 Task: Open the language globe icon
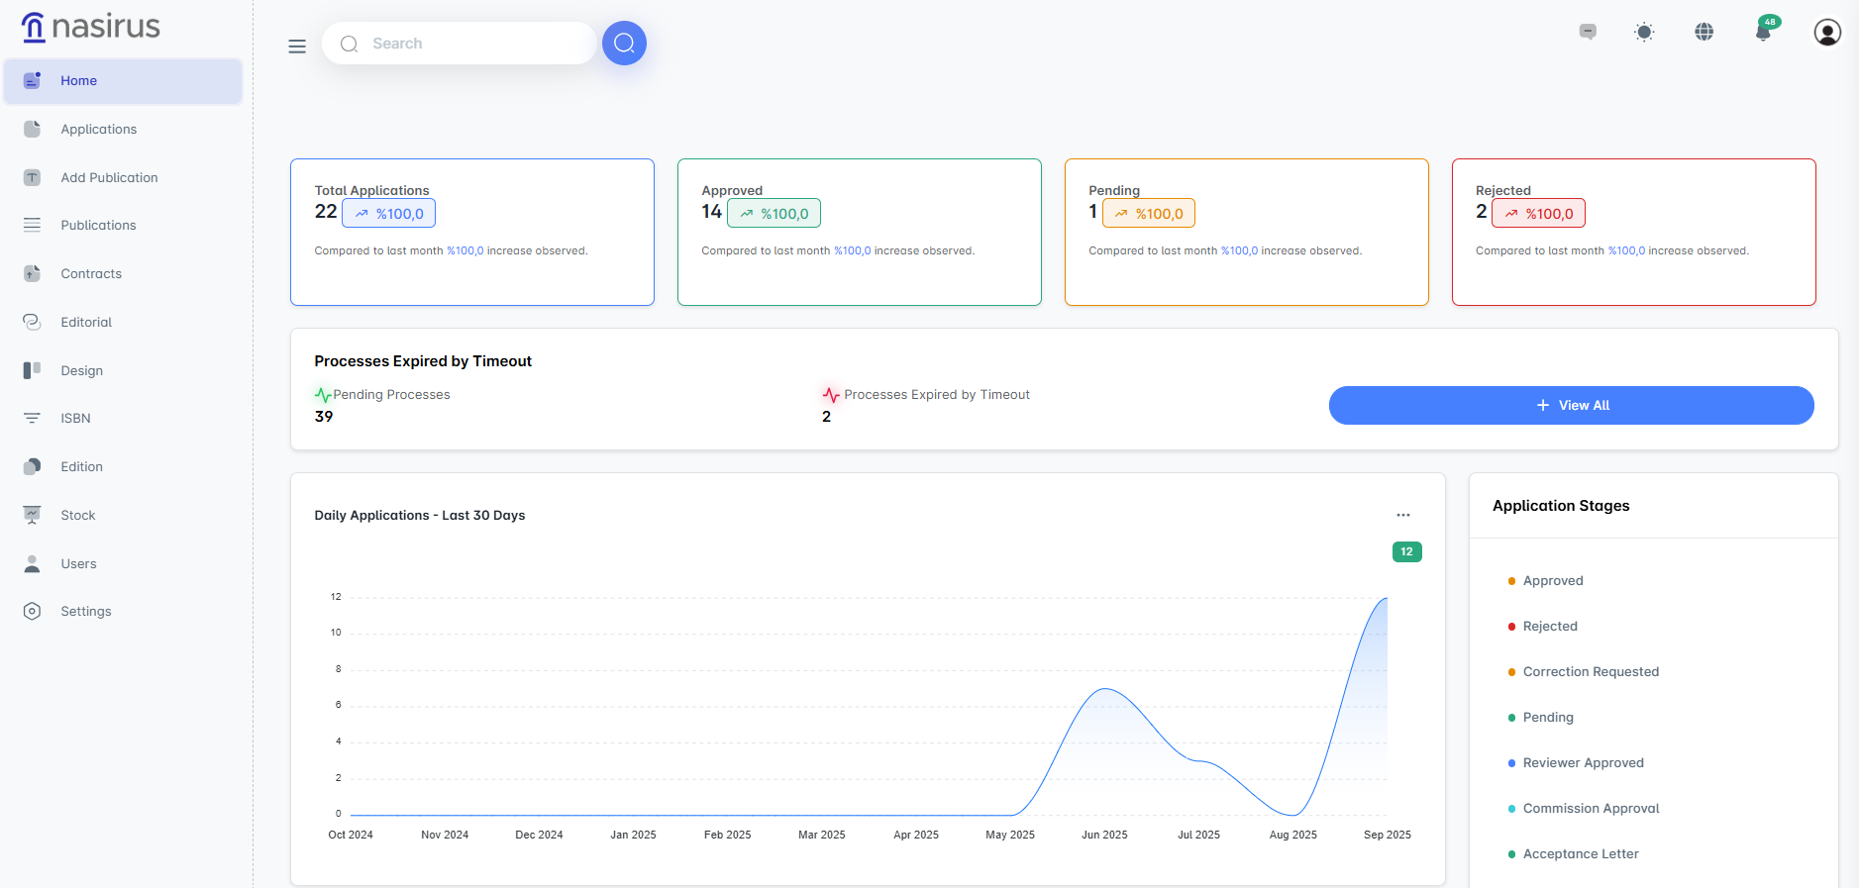tap(1704, 32)
